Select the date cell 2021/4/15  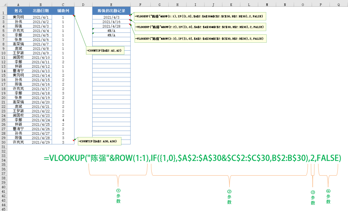click(x=41, y=80)
